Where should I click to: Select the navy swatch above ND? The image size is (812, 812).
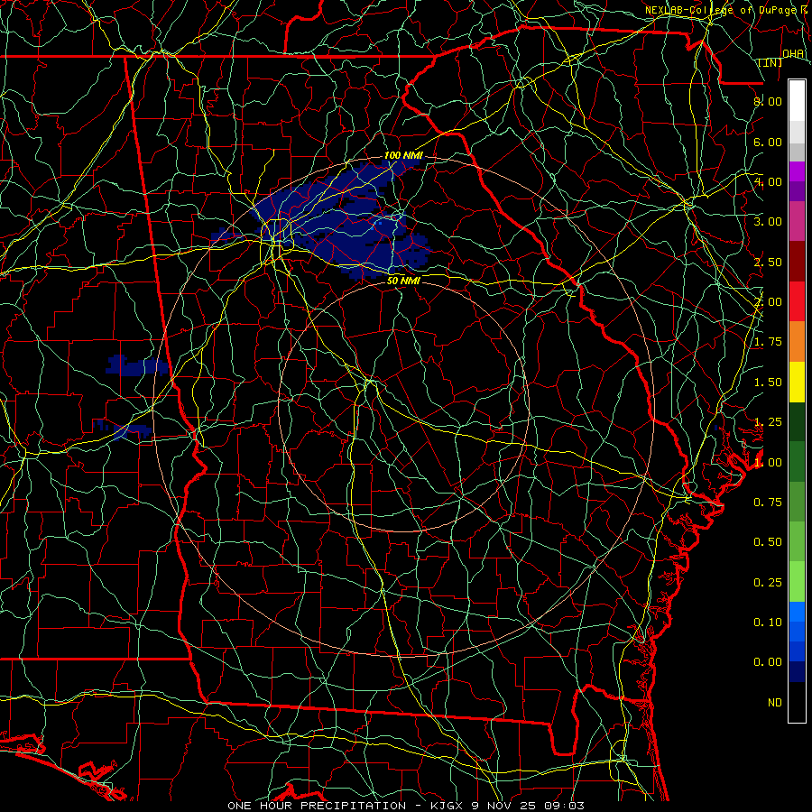point(797,672)
